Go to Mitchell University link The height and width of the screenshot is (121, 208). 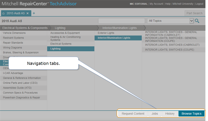click(183, 4)
